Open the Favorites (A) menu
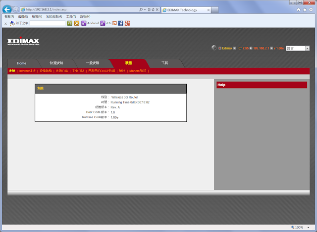This screenshot has height=232, width=317. coord(54,16)
